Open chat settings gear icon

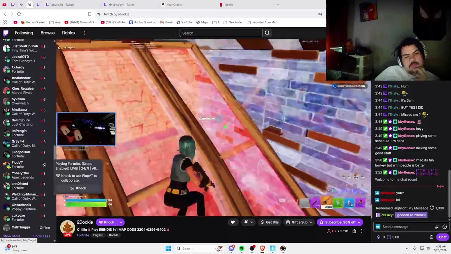(x=431, y=237)
